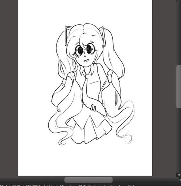Click the small hair curl at left

pyautogui.click(x=59, y=110)
